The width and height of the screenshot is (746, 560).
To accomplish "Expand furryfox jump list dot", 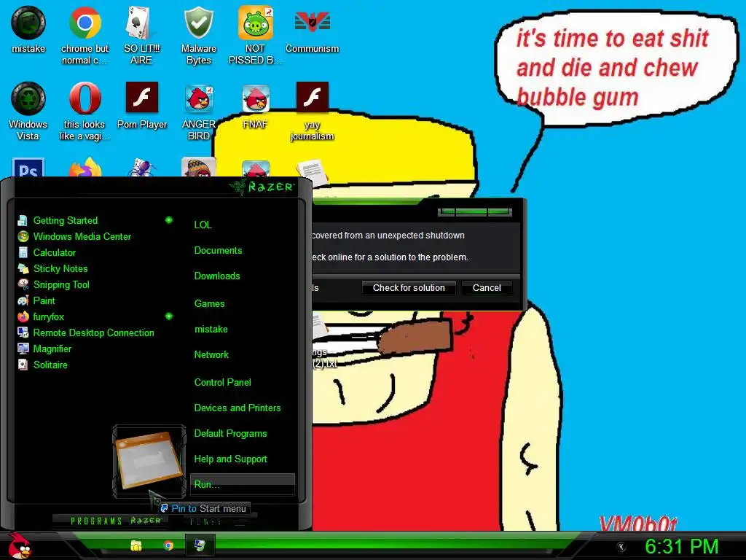I will (x=168, y=316).
